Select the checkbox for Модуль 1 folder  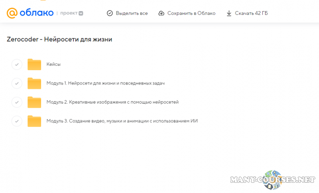pyautogui.click(x=17, y=83)
